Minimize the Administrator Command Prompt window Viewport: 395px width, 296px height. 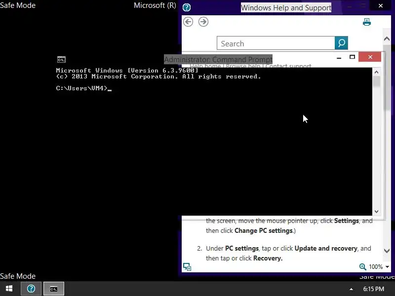339,57
